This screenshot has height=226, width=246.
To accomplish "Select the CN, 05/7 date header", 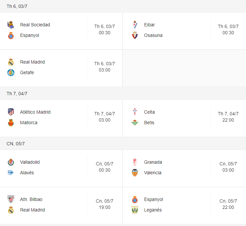I will (x=15, y=144).
